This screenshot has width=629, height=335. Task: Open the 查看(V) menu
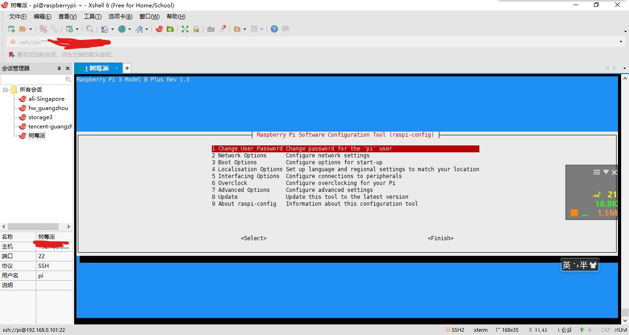68,17
